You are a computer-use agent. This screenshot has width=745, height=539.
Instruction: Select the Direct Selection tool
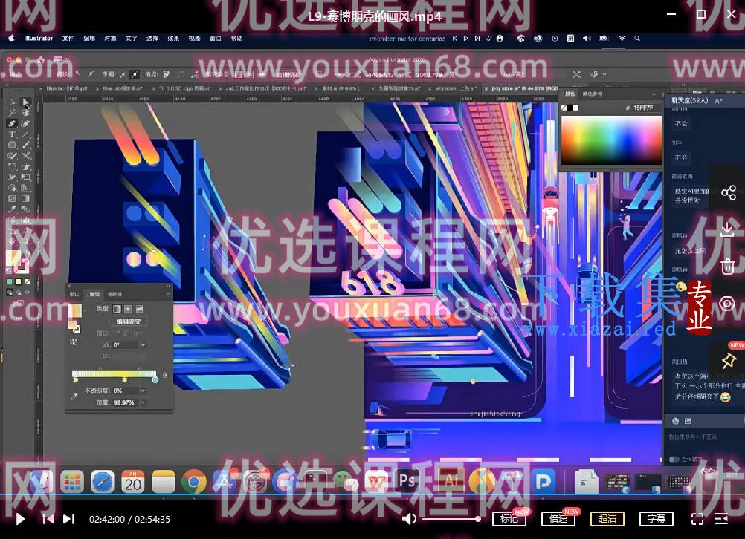25,102
